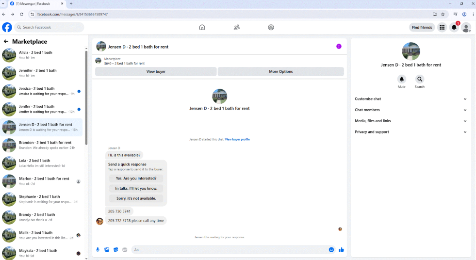Reload the page in the browser
The width and height of the screenshot is (476, 260).
pos(21,14)
